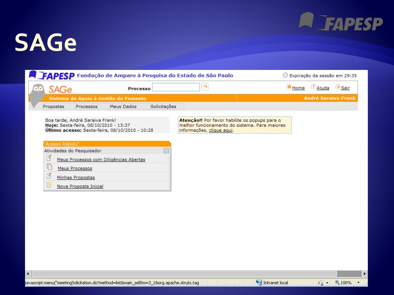Open the Meus Processos link
This screenshot has width=394, height=295.
[x=75, y=168]
